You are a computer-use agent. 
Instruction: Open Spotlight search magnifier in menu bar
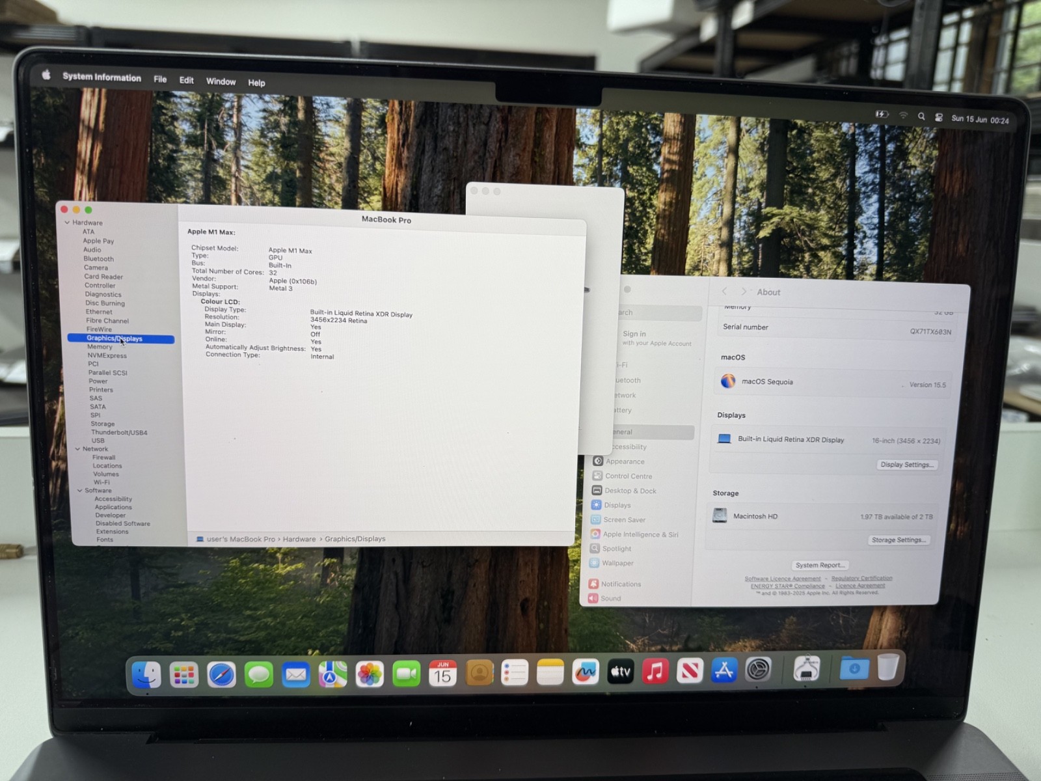(x=921, y=116)
